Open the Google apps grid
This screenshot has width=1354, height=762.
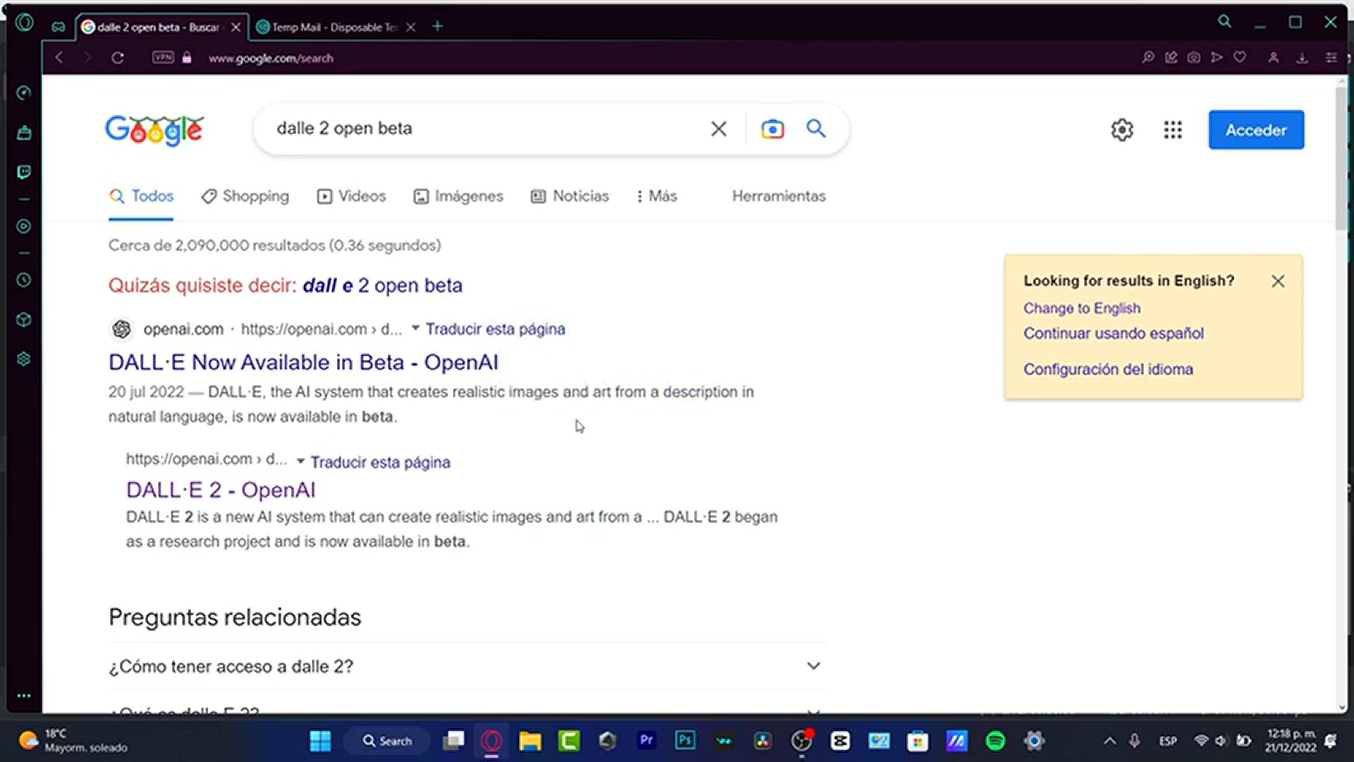[x=1173, y=130]
